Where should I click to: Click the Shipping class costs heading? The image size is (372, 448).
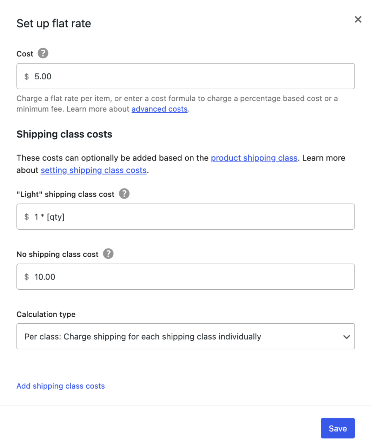click(x=64, y=134)
